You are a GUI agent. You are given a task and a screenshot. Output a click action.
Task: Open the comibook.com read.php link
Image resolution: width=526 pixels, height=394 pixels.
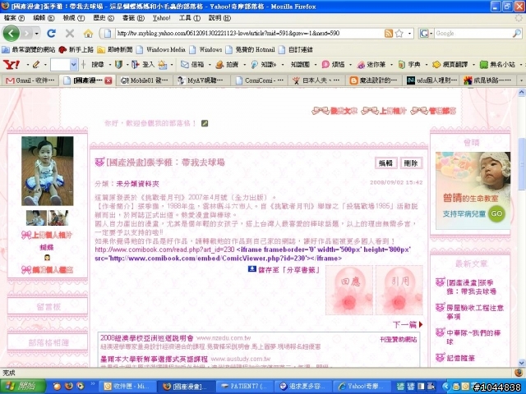pos(164,250)
